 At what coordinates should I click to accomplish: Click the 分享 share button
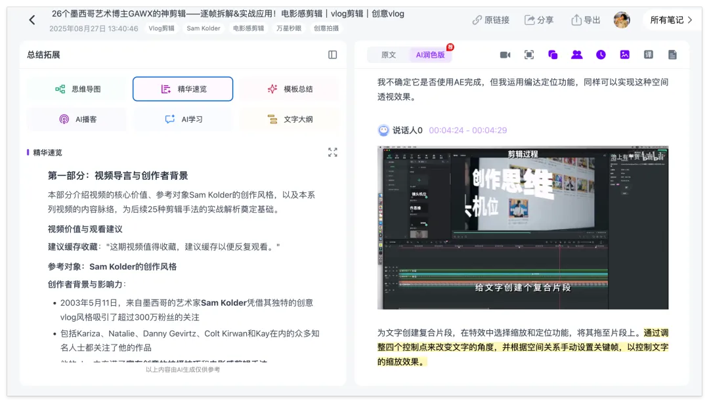pos(539,20)
